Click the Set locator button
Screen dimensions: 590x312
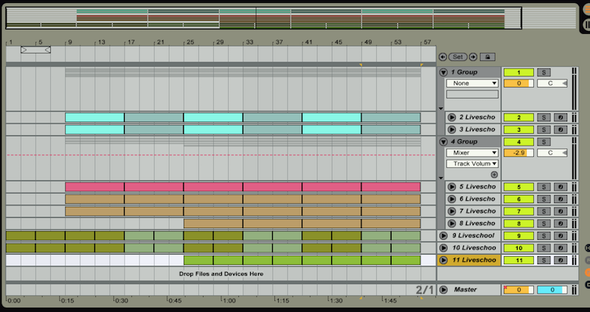coord(458,57)
